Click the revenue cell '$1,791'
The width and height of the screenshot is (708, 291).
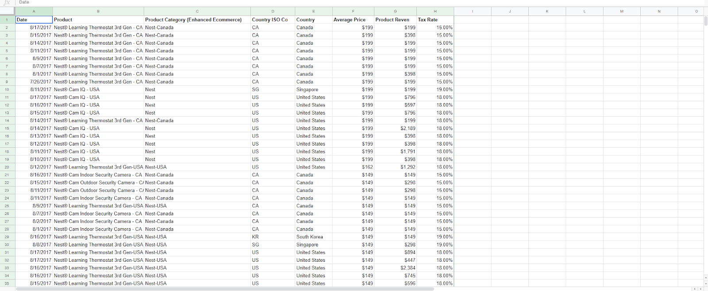(395, 152)
